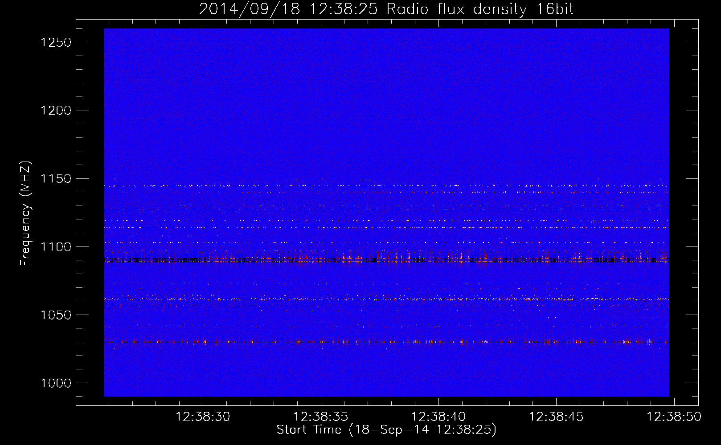Click the 12:38:50 time tick label
The height and width of the screenshot is (445, 721).
pos(674,417)
